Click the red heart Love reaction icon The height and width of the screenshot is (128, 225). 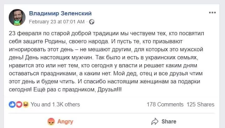(x=19, y=104)
